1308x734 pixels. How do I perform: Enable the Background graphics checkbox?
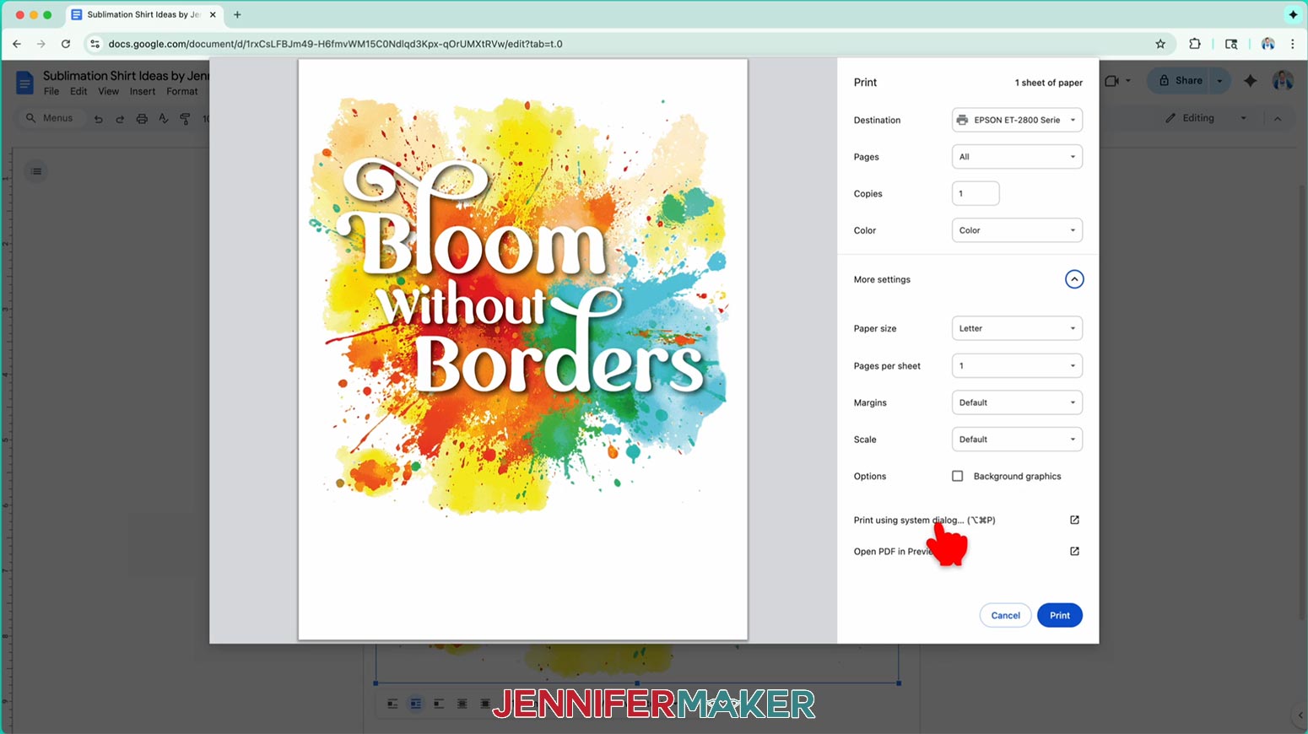957,476
